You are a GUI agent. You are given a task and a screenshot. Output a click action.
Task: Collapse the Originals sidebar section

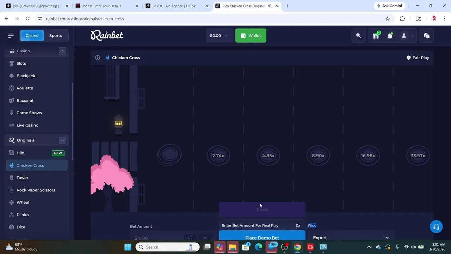[x=62, y=140]
